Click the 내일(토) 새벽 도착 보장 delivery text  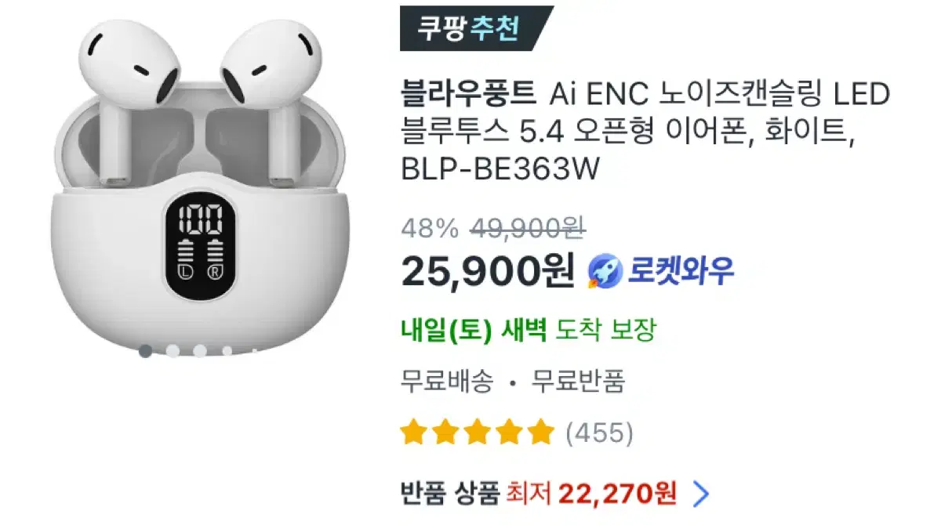point(527,331)
